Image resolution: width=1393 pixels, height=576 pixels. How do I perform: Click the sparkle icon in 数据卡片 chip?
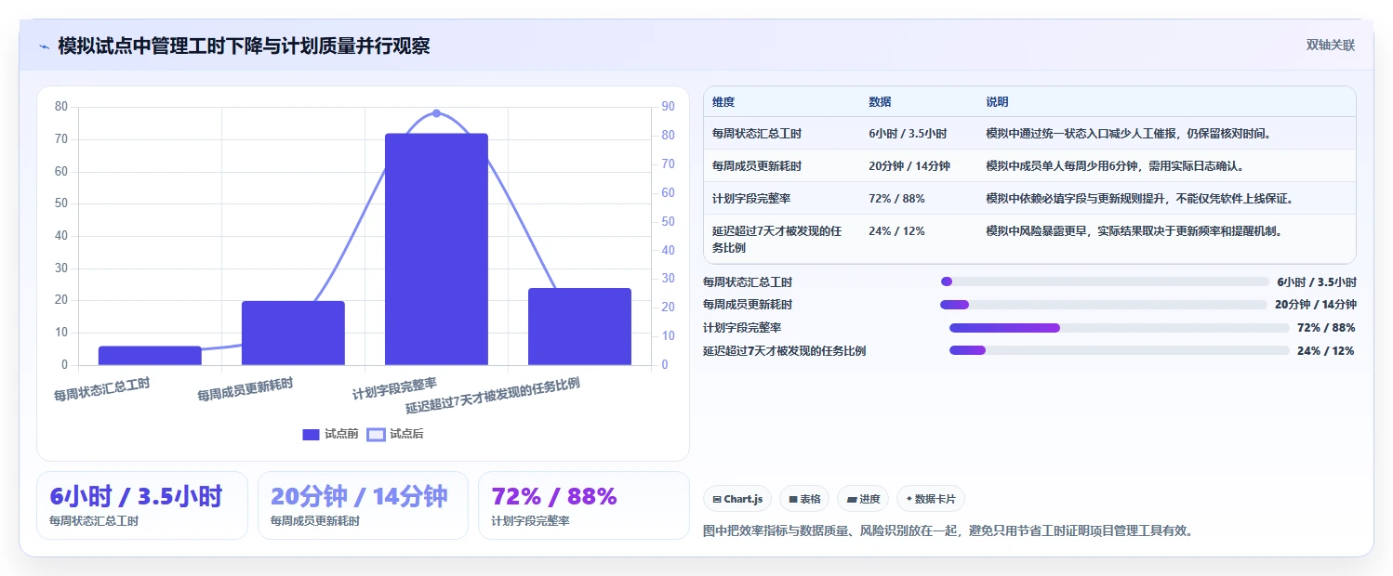click(x=909, y=500)
